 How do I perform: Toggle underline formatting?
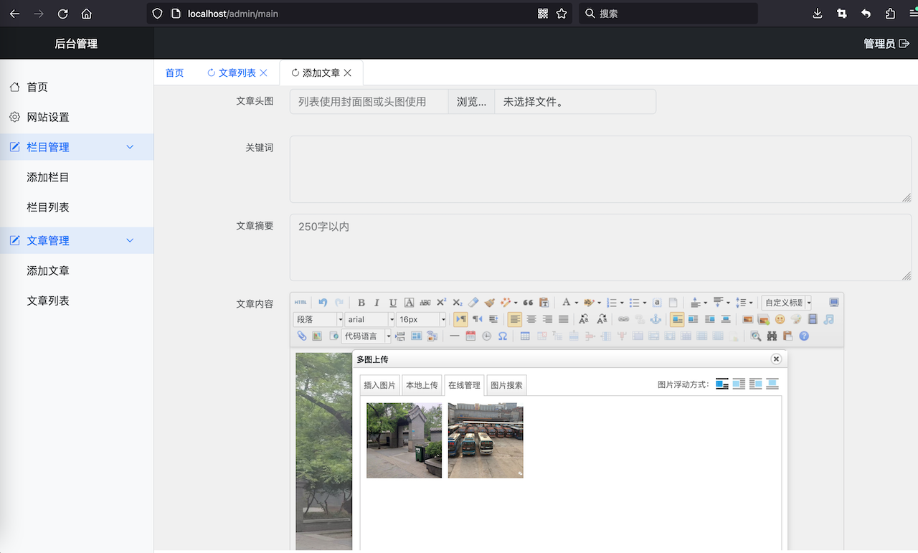point(392,302)
